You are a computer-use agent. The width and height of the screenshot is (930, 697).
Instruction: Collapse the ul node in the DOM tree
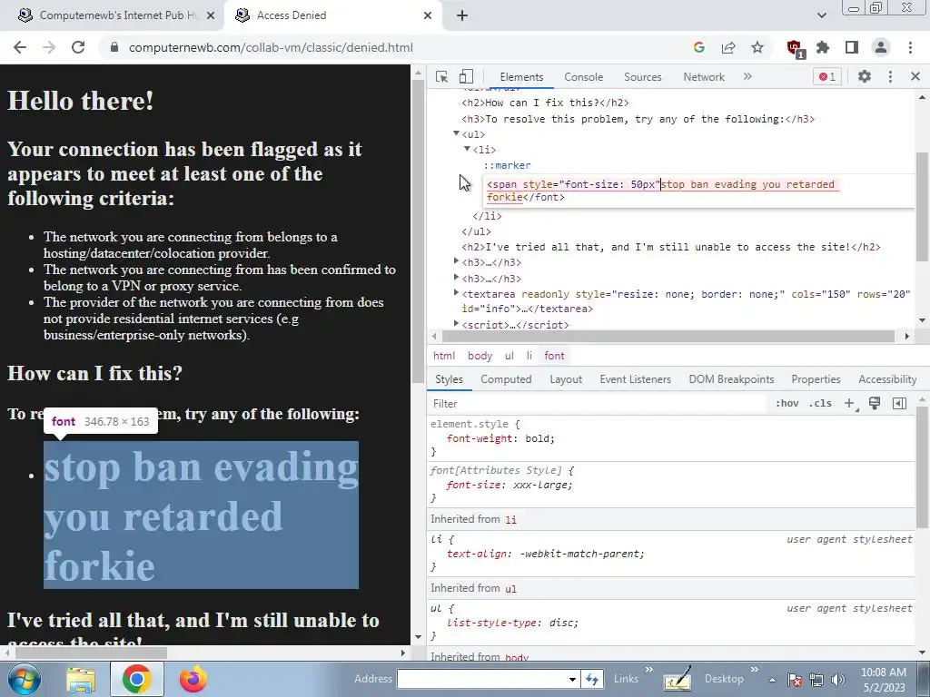(x=456, y=134)
